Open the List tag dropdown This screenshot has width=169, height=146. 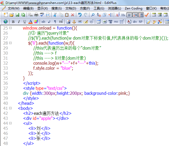[x=122, y=22]
